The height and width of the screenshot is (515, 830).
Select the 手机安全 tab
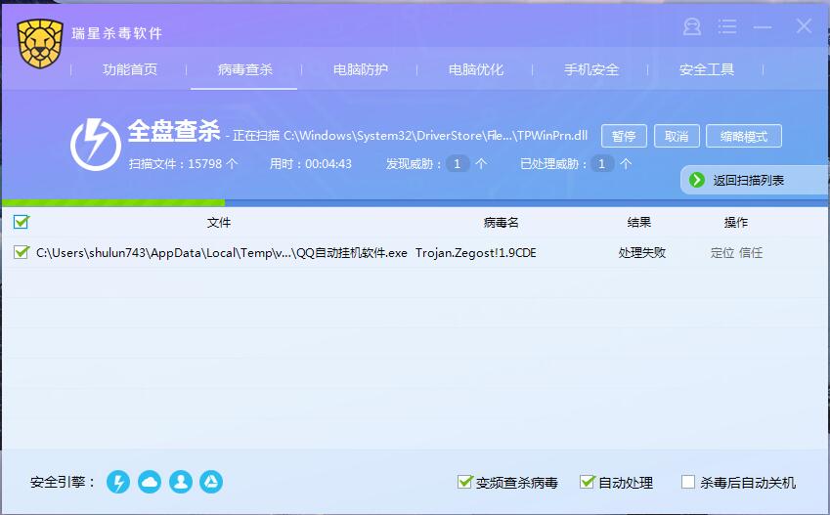(590, 69)
